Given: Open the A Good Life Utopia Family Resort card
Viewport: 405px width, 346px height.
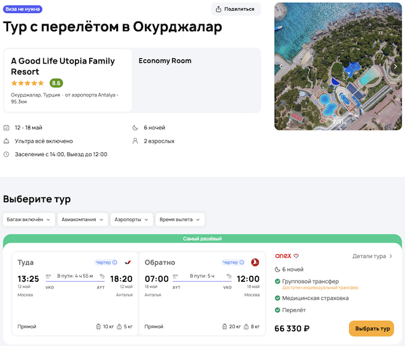Looking at the screenshot, I should 67,80.
